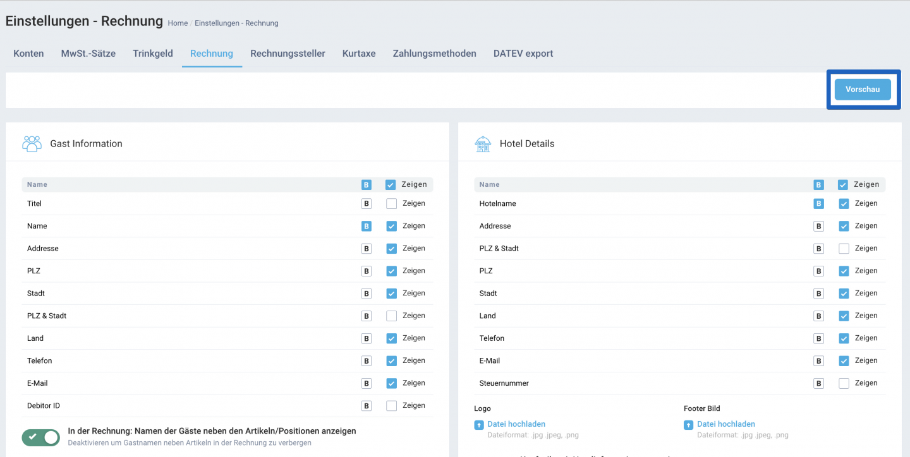910x457 pixels.
Task: Click the Steuernummer row label
Action: [504, 383]
